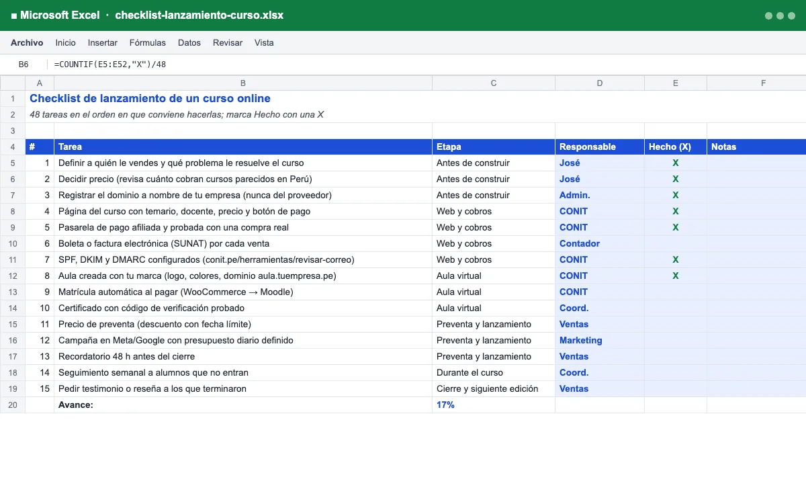Click the 'Notas' header cell
The image size is (806, 504).
point(756,146)
